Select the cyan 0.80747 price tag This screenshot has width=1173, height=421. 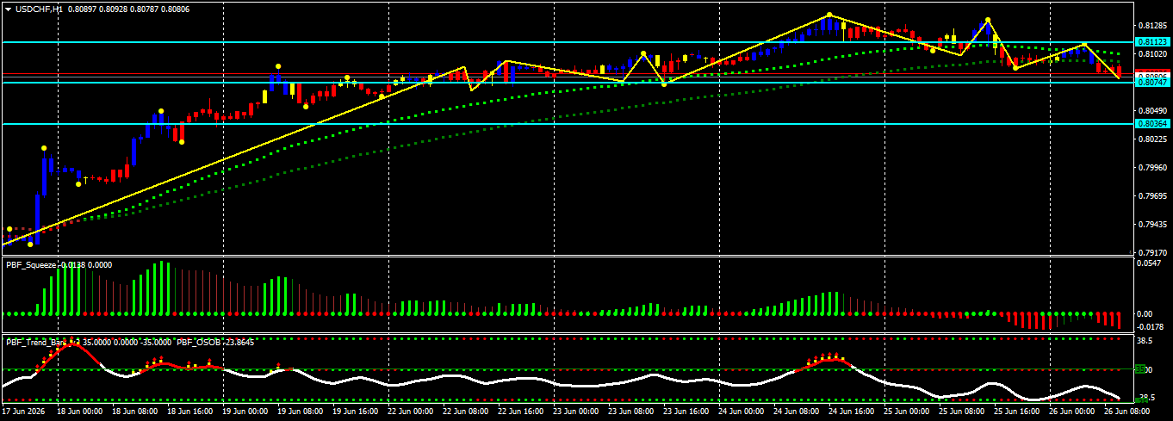click(x=1152, y=83)
